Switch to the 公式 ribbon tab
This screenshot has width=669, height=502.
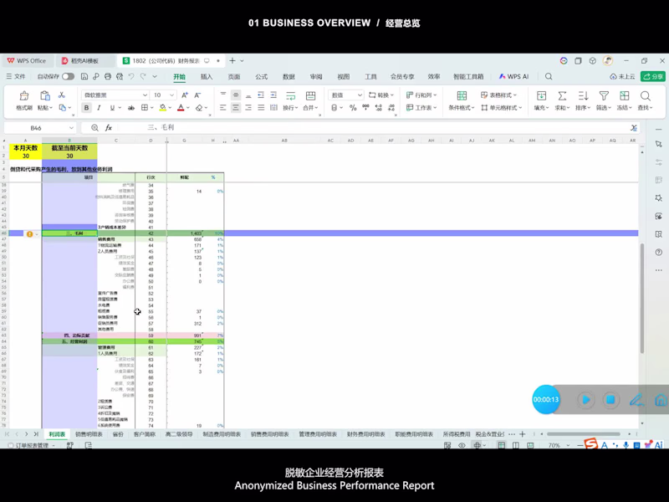[x=261, y=76]
